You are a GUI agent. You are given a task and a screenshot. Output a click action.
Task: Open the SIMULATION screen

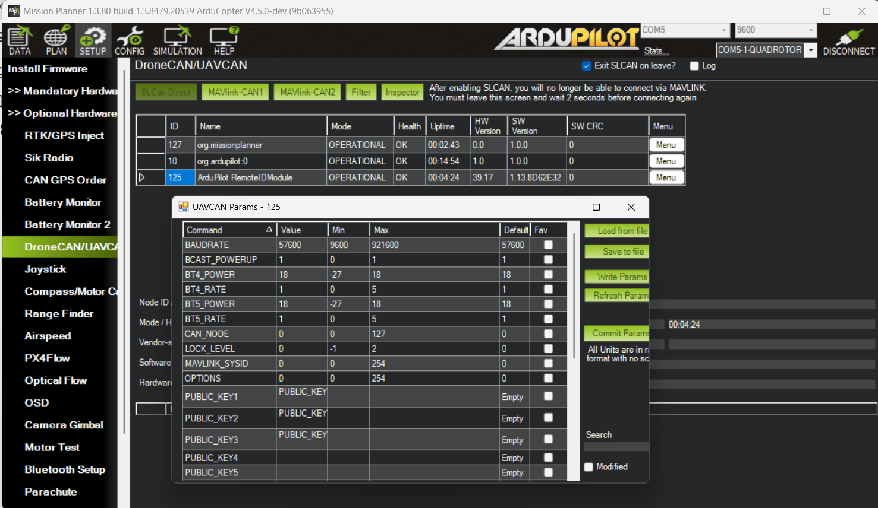click(x=177, y=40)
